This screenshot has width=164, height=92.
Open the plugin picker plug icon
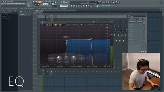click(86, 6)
